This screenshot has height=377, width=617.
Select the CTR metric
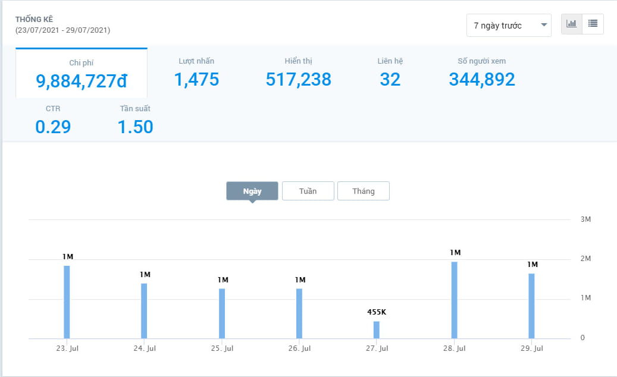coord(53,120)
